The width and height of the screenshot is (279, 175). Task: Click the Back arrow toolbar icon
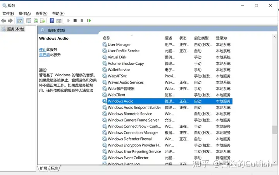pyautogui.click(x=3, y=21)
